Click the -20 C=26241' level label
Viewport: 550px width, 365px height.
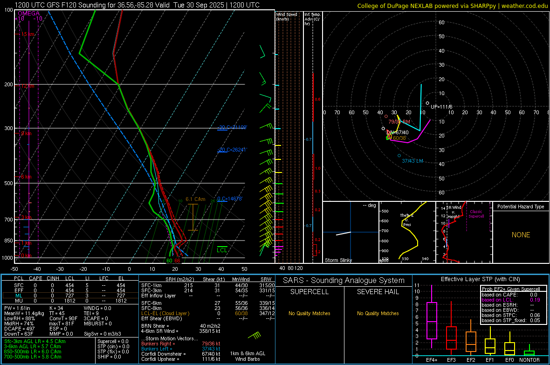pyautogui.click(x=232, y=150)
